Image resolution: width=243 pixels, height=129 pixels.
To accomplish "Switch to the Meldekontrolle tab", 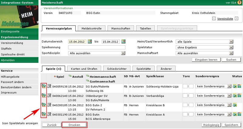I will tap(91, 29).
